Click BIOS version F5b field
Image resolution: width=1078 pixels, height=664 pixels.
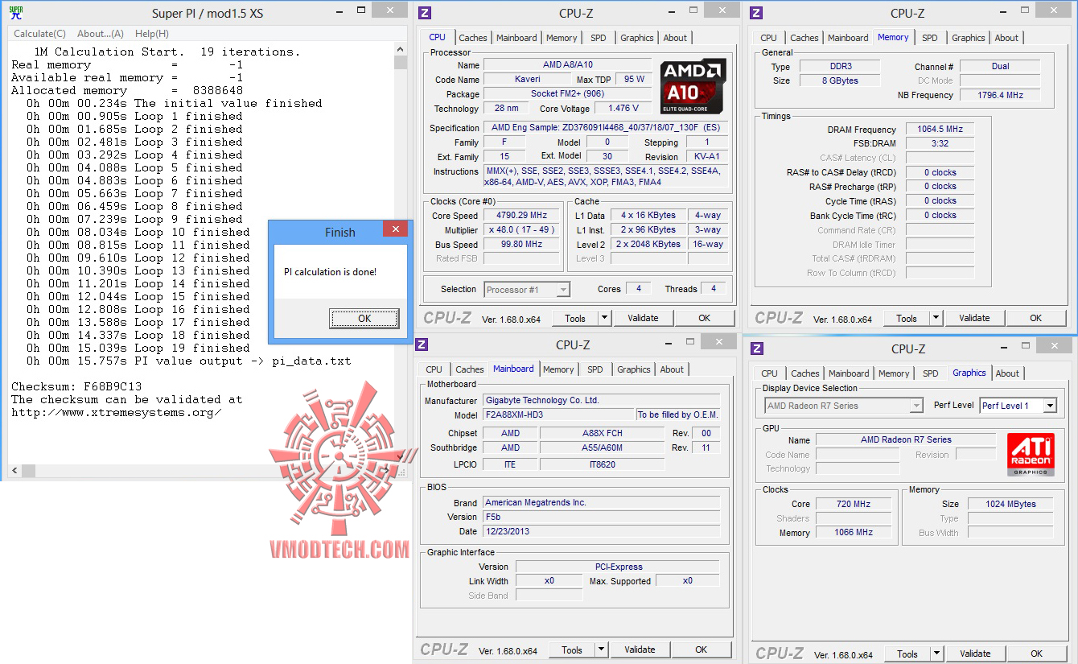tap(602, 517)
